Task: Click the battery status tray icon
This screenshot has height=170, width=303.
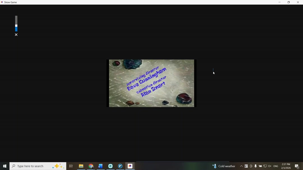Action: point(260,166)
